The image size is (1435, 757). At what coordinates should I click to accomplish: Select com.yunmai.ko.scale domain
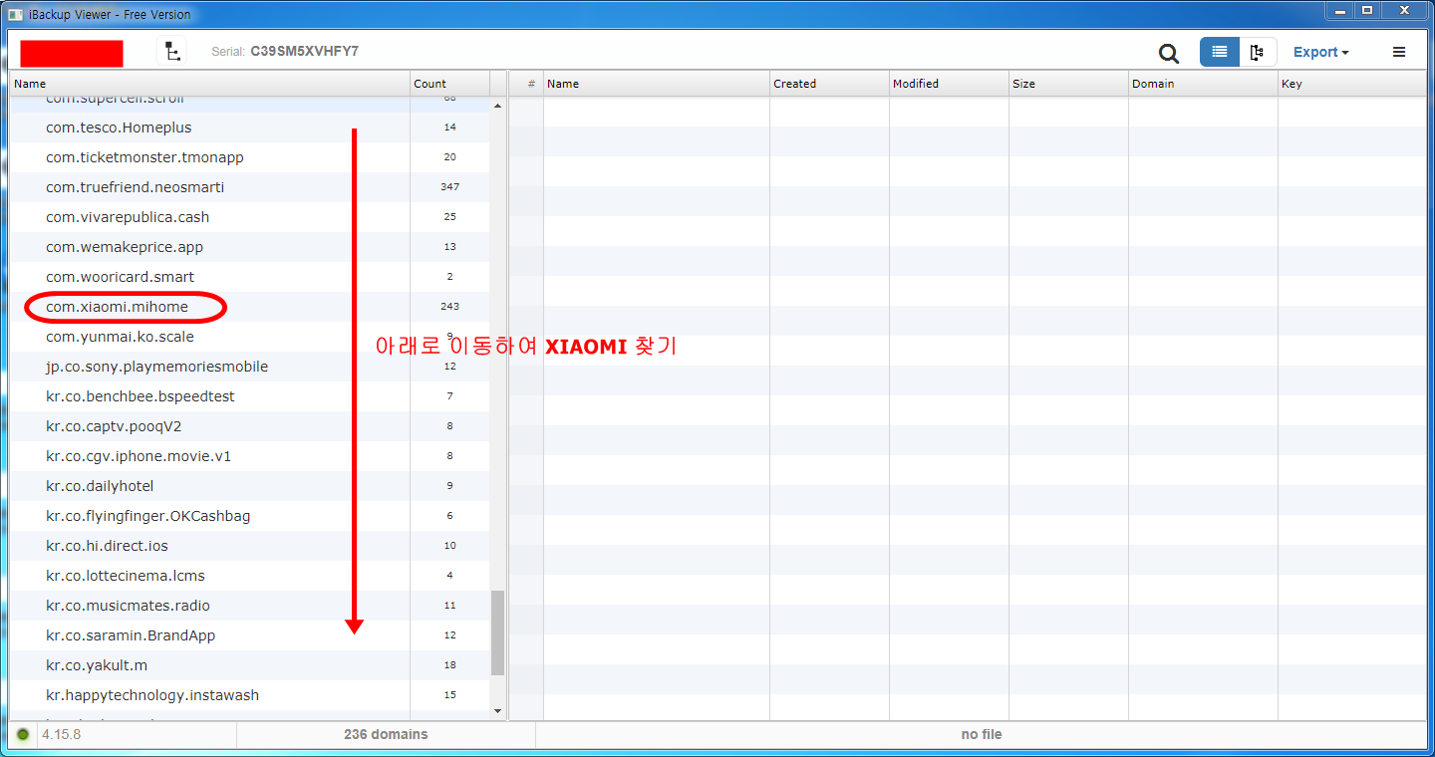click(x=249, y=337)
